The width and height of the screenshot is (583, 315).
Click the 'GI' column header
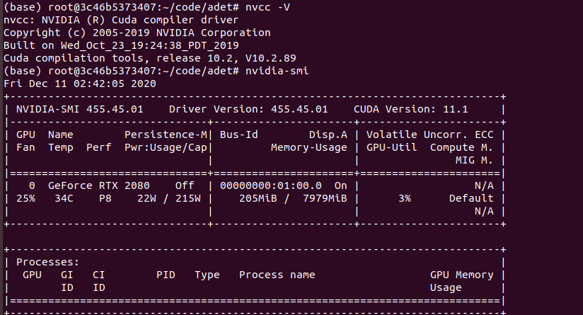(x=67, y=275)
